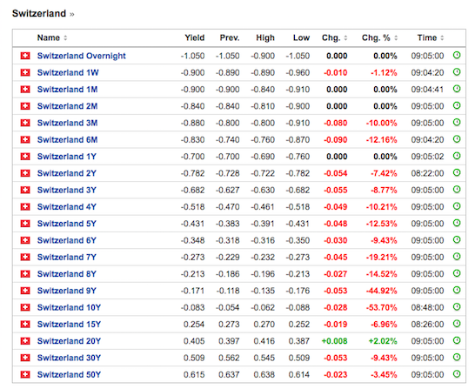Click the clock icon in Switzerland 3M row

click(457, 123)
